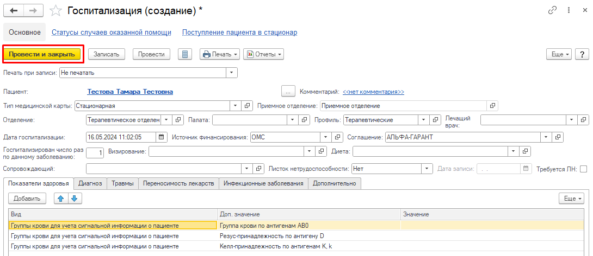Open the Переносимость лекарств tab

[178, 184]
